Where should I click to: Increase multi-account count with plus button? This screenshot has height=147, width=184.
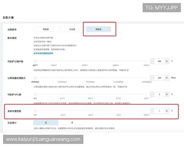(x=167, y=111)
